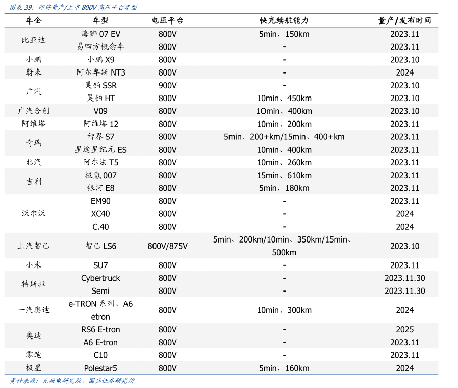This screenshot has width=458, height=388.
Task: Click the 沃尔沃 manufacturer cell
Action: click(x=34, y=213)
